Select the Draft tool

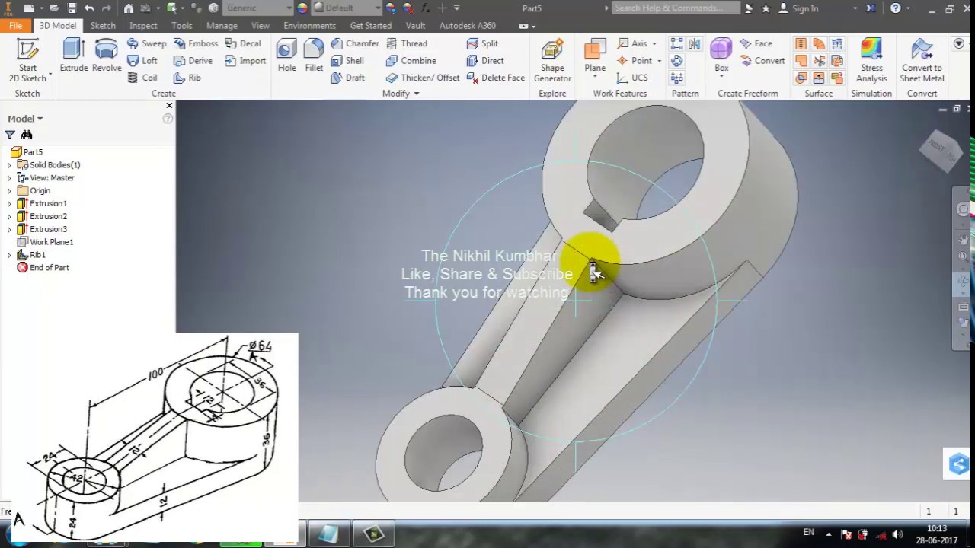pos(347,78)
